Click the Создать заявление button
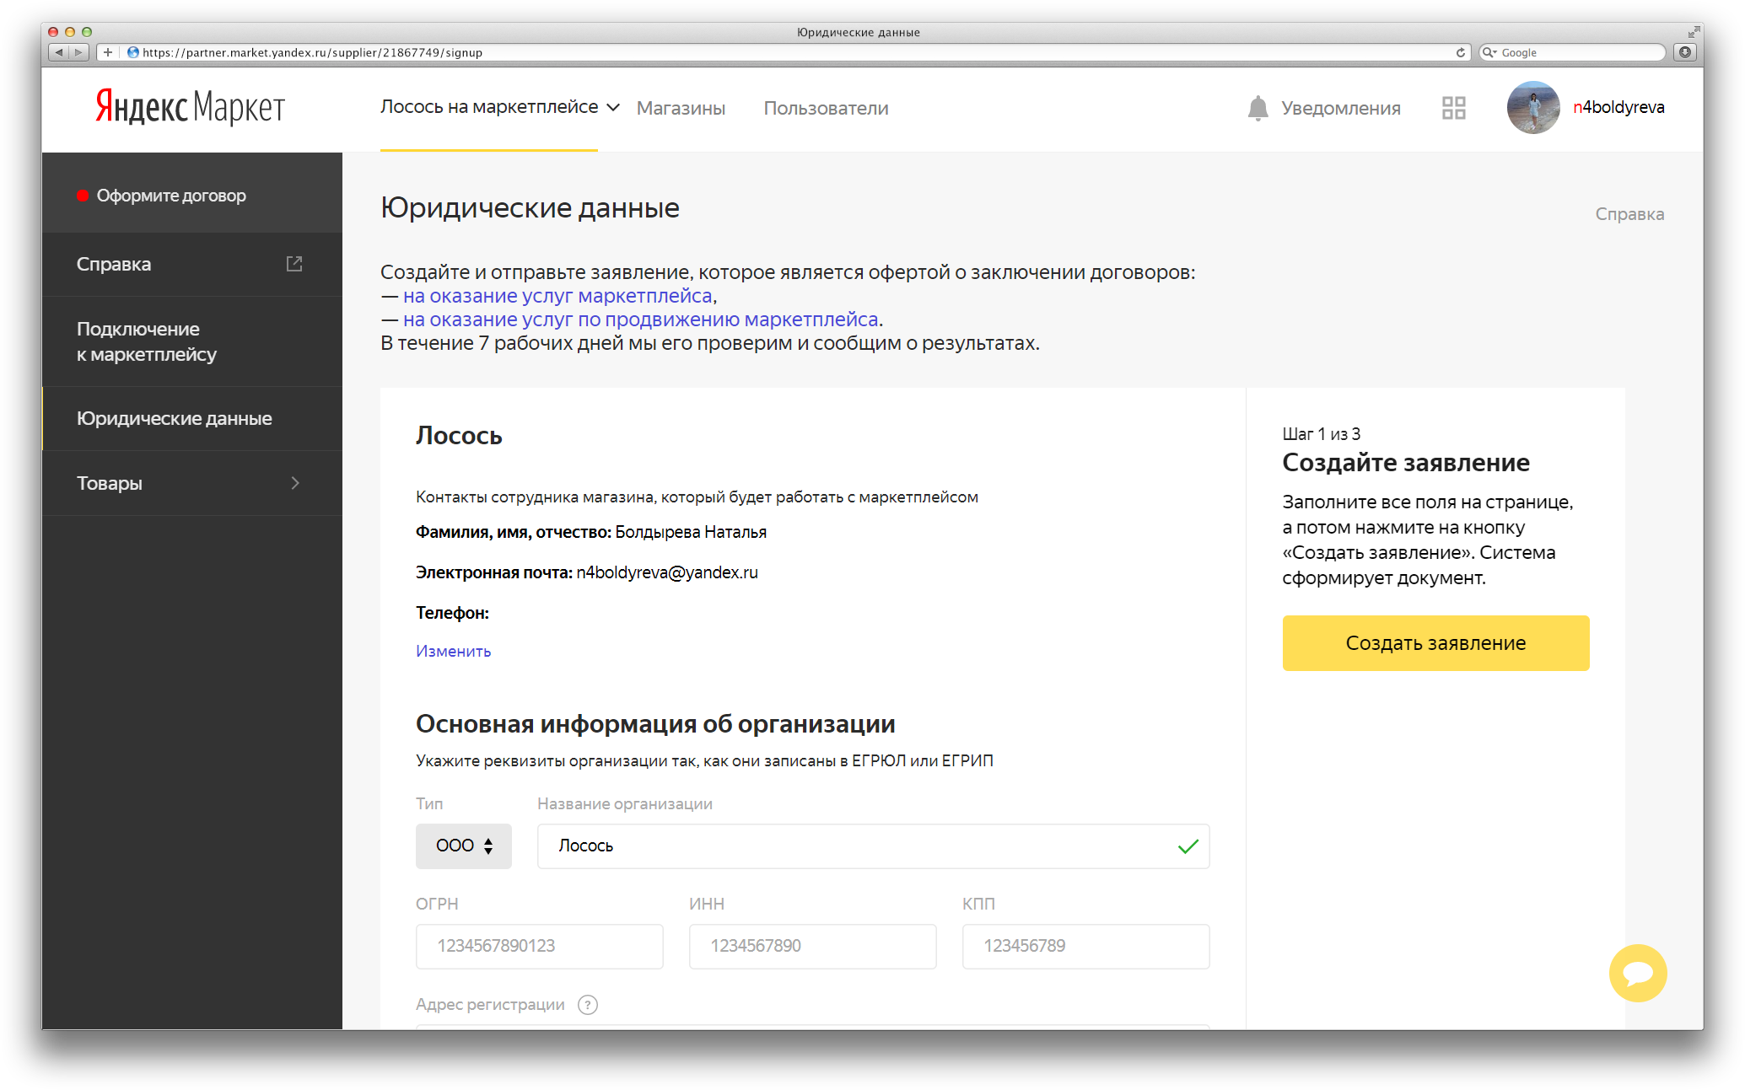 coord(1435,643)
